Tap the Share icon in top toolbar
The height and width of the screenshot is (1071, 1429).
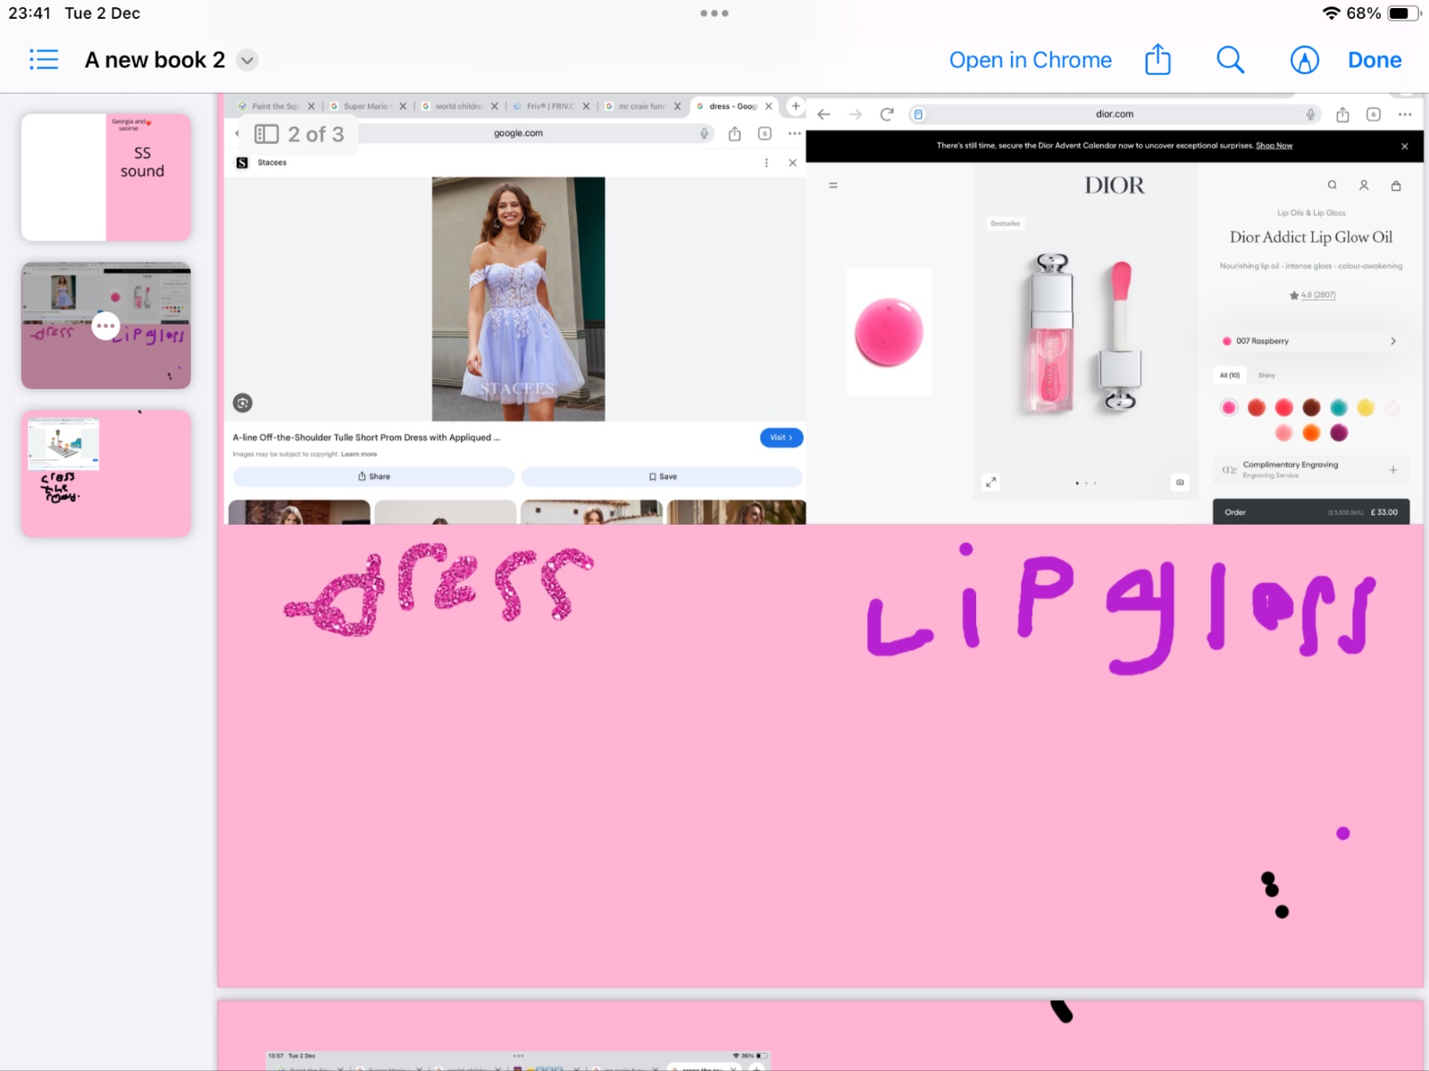pyautogui.click(x=1157, y=60)
